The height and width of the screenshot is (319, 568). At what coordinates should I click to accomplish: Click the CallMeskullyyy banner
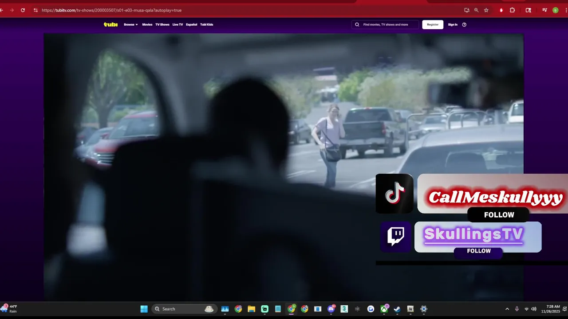493,194
